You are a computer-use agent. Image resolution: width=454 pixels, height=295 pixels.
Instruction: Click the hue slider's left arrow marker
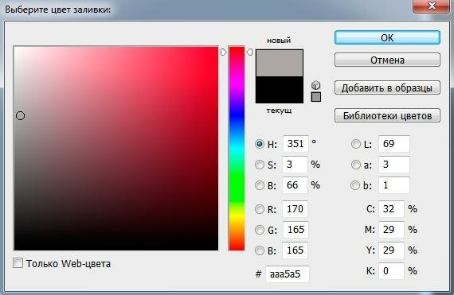point(223,52)
